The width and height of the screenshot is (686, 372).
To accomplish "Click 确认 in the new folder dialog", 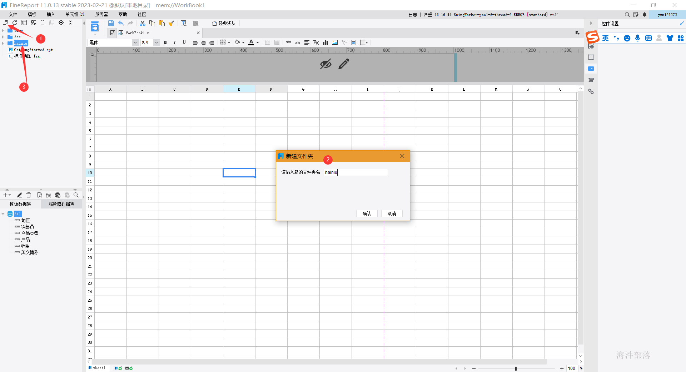I will tap(367, 213).
